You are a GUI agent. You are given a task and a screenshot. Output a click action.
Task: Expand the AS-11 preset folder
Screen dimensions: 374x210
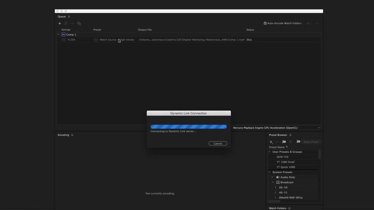[x=275, y=192]
